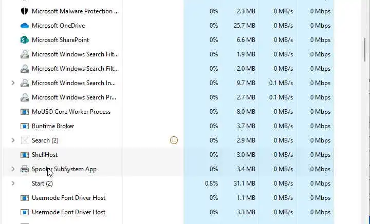This screenshot has width=370, height=224.
Task: Click the Spooler SubSystem App printer icon
Action: click(x=24, y=169)
